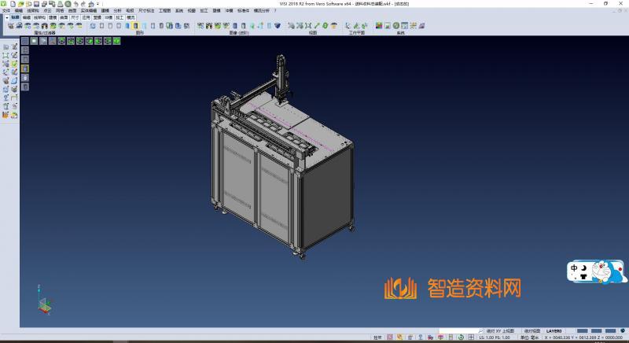
Task: Open the LAYER0 layer selector in status bar
Action: [554, 331]
